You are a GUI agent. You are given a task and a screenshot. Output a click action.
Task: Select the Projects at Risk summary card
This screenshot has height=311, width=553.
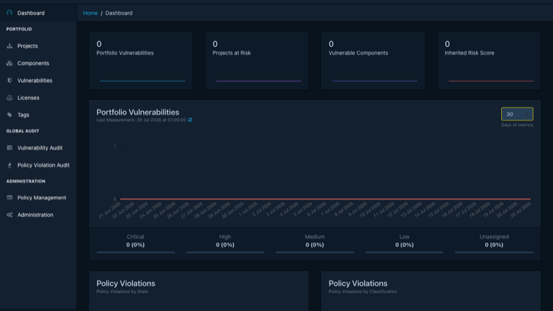(257, 61)
